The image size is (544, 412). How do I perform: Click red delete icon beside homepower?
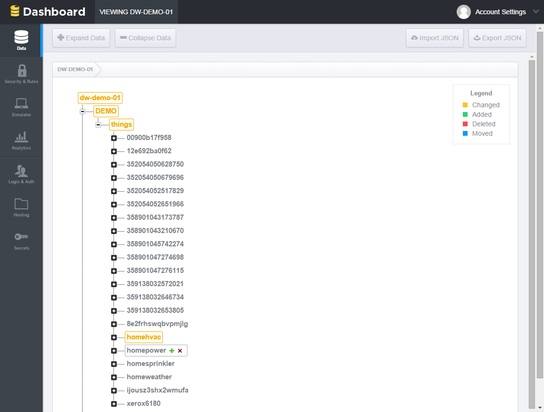pyautogui.click(x=180, y=351)
